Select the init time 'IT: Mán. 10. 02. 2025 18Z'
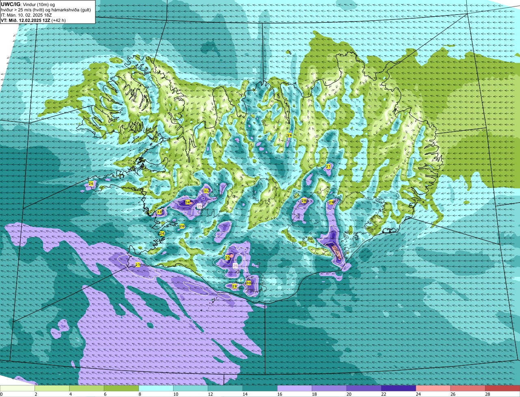Screen dimensions: 520x397 point(26,15)
